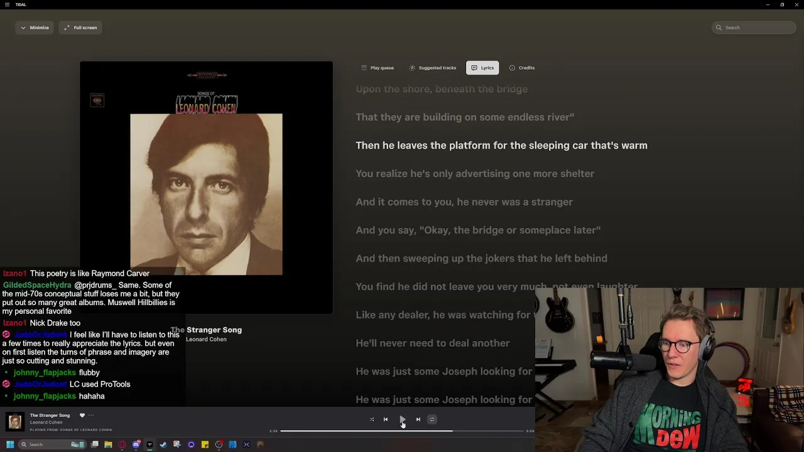Open Task View from the taskbar
Image resolution: width=804 pixels, height=452 pixels.
coord(95,444)
